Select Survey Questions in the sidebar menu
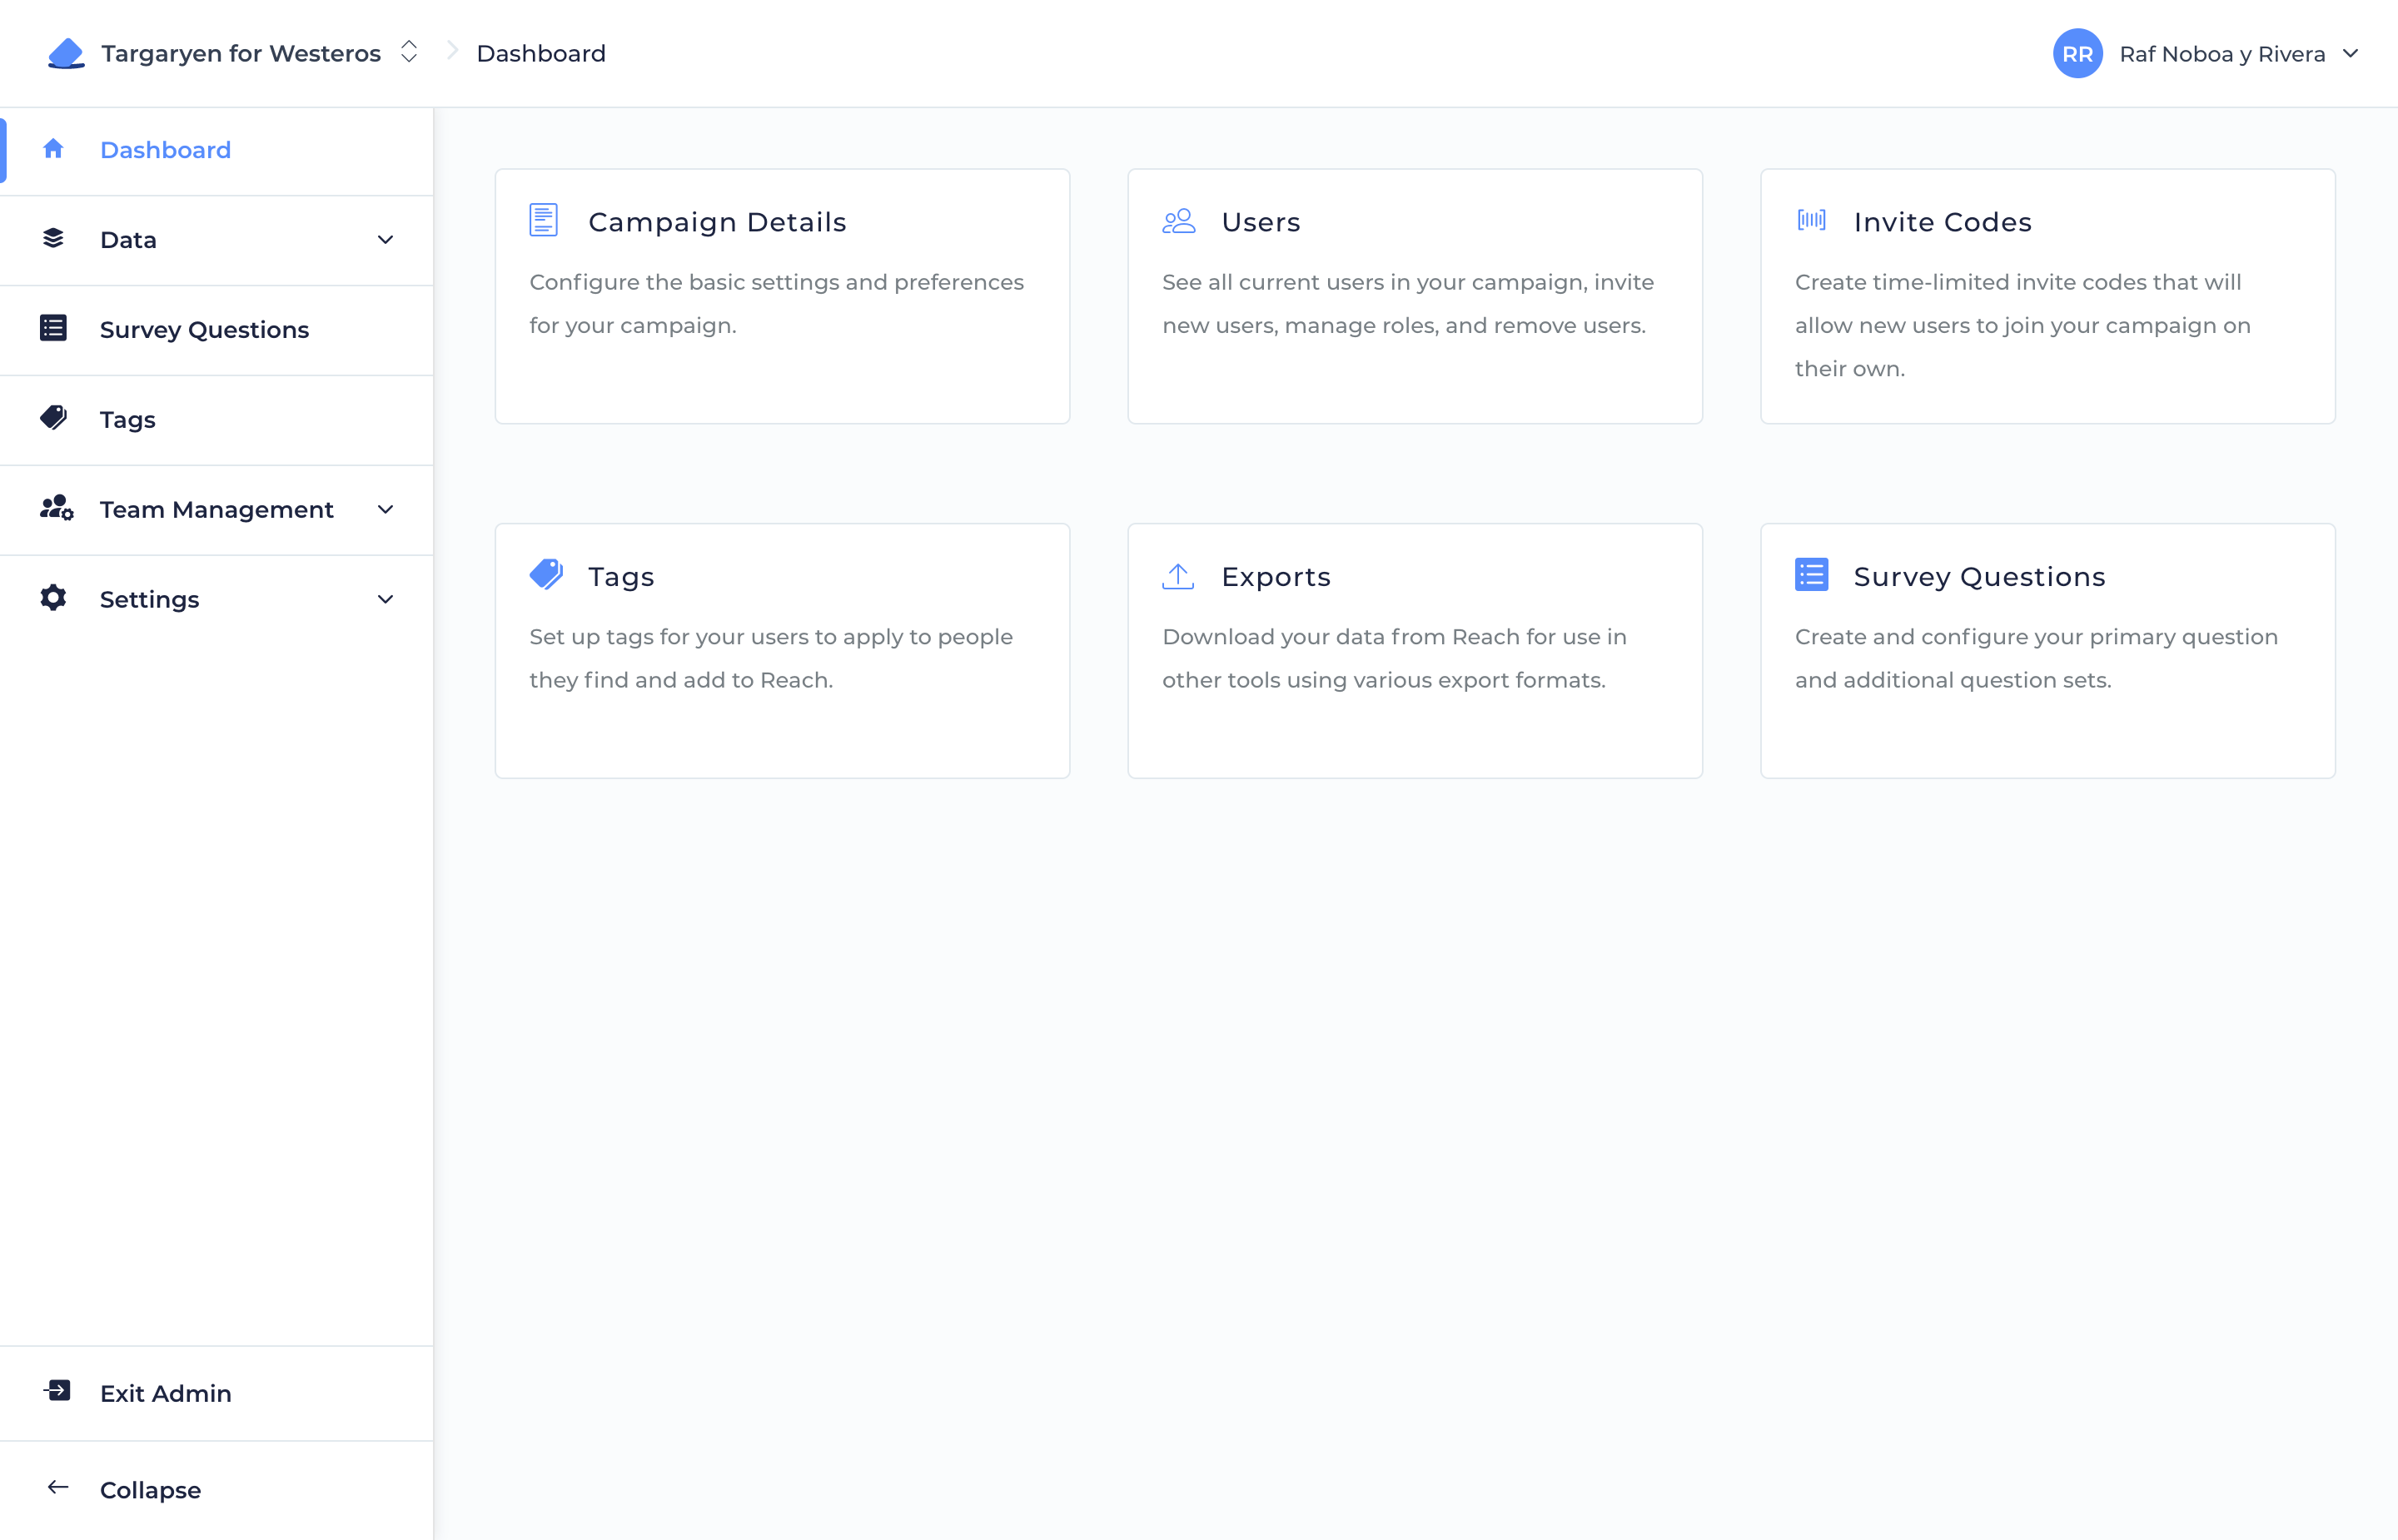The width and height of the screenshot is (2398, 1540). tap(203, 329)
